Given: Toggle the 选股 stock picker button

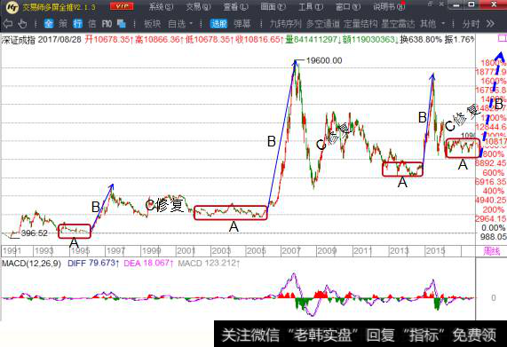Looking at the screenshot, I should 219,24.
